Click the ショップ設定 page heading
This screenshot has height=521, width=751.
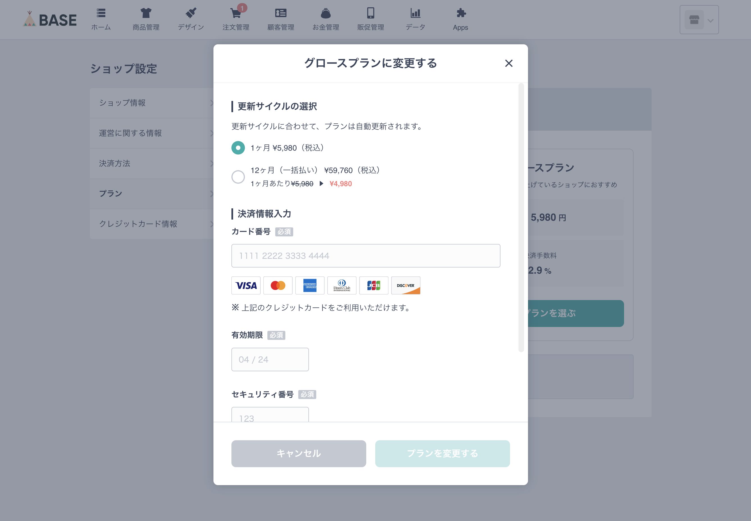pos(124,69)
